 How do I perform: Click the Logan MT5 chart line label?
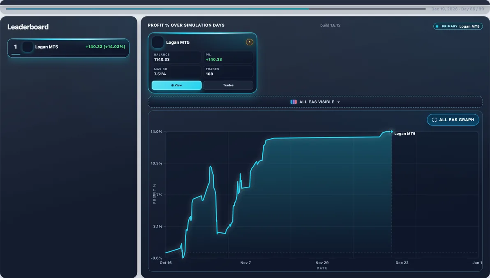pyautogui.click(x=404, y=134)
